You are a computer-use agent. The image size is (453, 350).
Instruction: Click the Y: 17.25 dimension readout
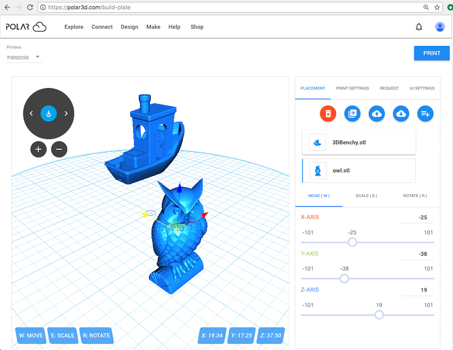tap(242, 335)
